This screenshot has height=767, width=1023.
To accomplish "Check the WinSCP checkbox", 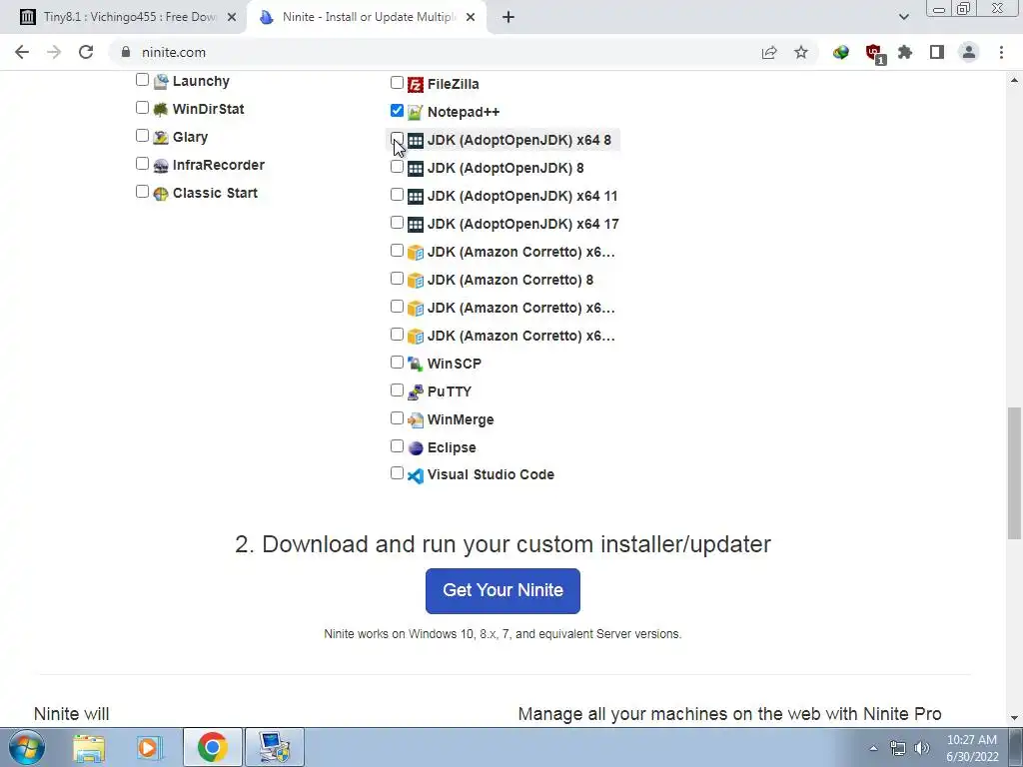I will (x=397, y=362).
